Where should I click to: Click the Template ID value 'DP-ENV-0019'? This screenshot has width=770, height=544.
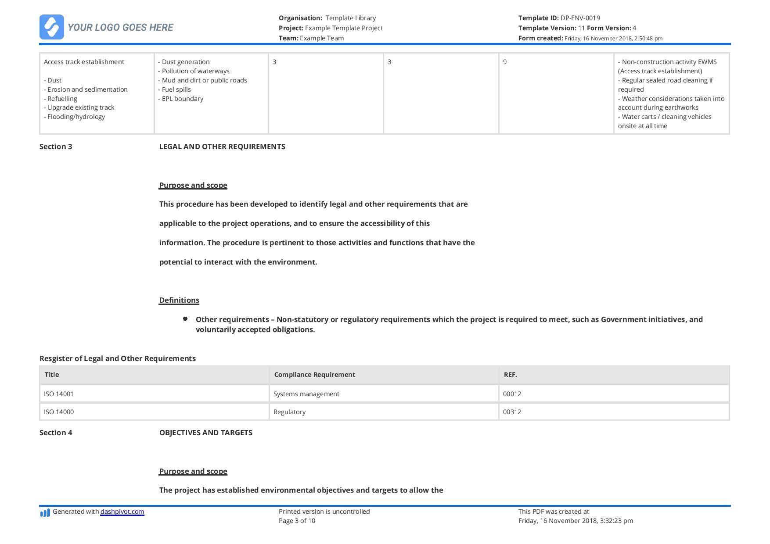tap(579, 18)
